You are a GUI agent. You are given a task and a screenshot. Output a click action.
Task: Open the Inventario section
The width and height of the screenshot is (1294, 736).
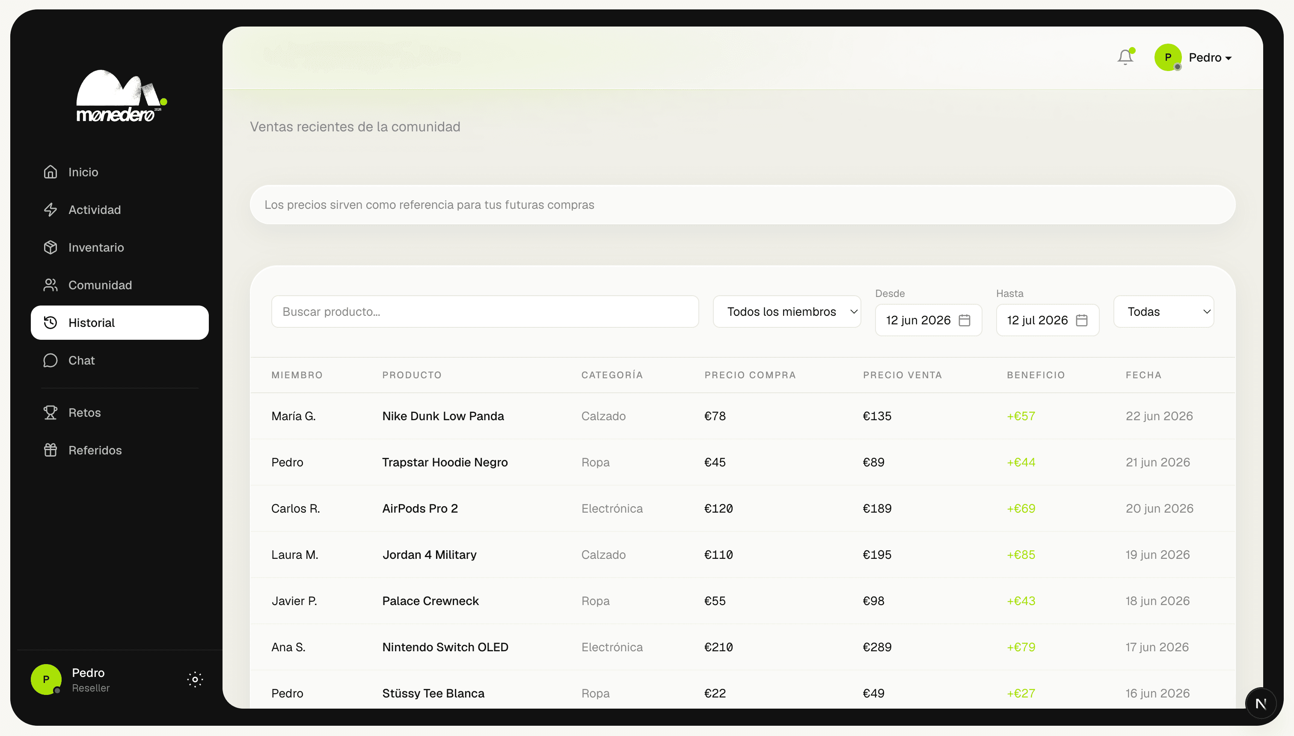click(120, 247)
